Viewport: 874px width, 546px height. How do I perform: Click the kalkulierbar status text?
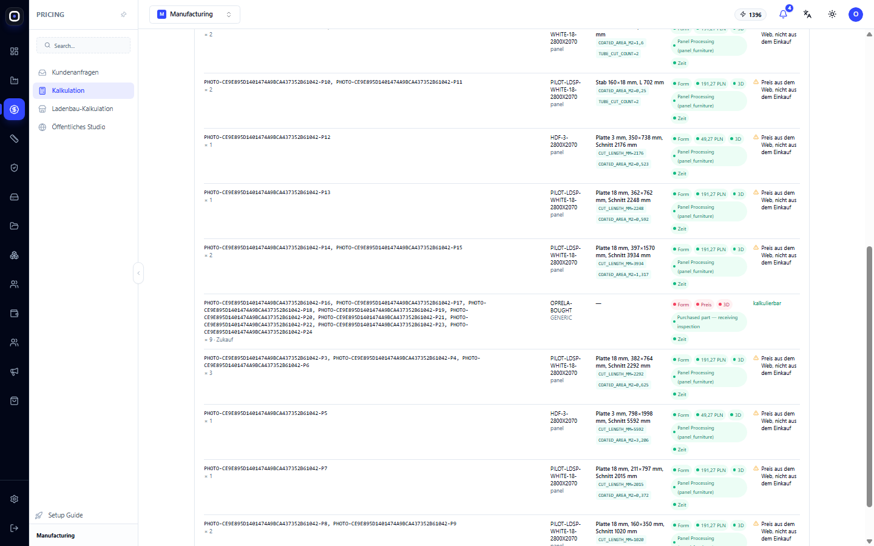click(x=767, y=303)
